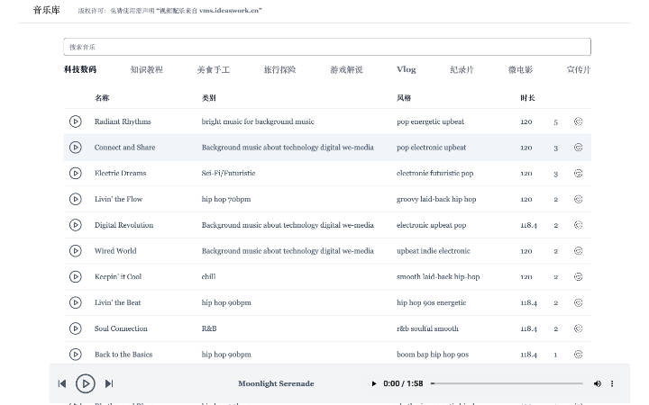649x405 pixels.
Task: Click the Back to the Basics track name
Action: point(123,355)
